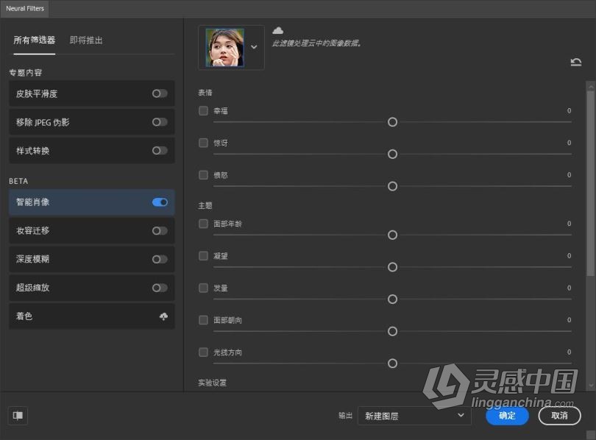The height and width of the screenshot is (440, 596).
Task: Select the 着色 filter row
Action: tap(91, 316)
